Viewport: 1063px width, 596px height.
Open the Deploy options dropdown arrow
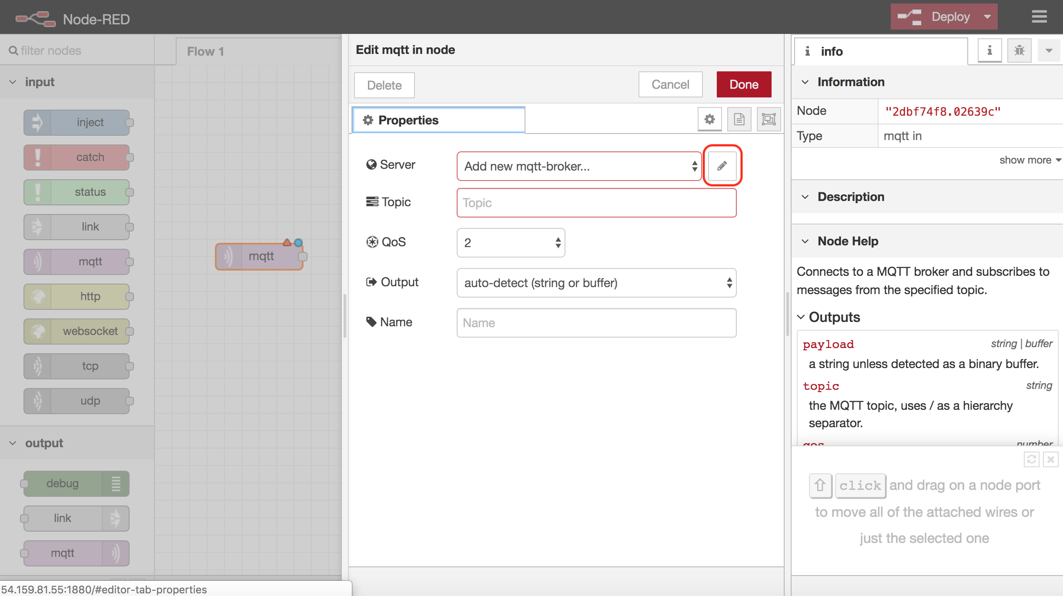pyautogui.click(x=987, y=17)
